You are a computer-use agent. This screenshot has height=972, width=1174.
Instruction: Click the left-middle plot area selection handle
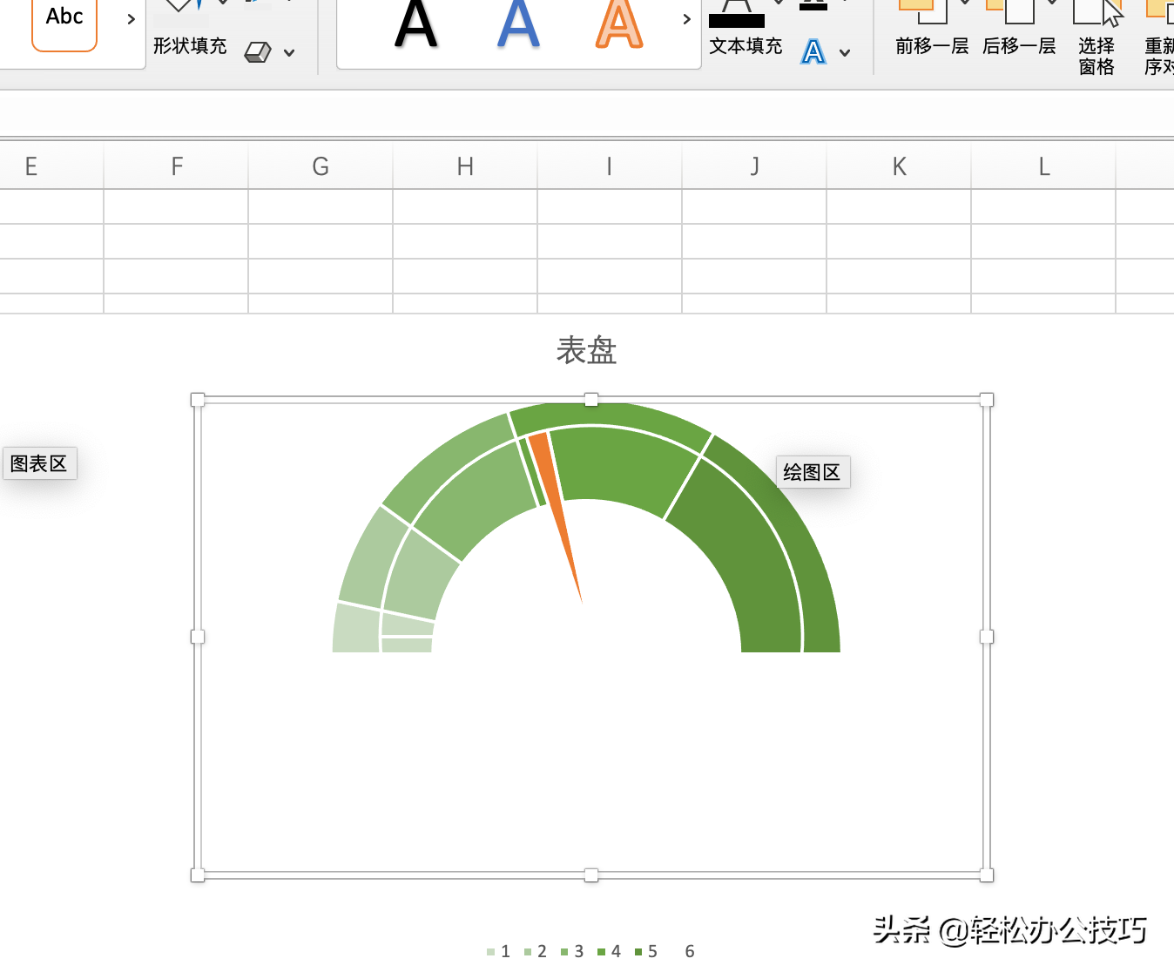point(198,637)
